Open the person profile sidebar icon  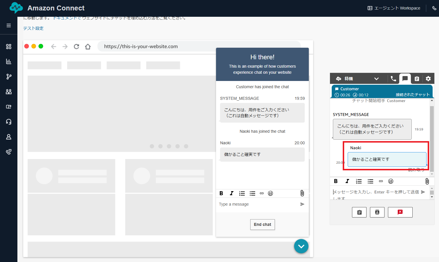coord(9,137)
